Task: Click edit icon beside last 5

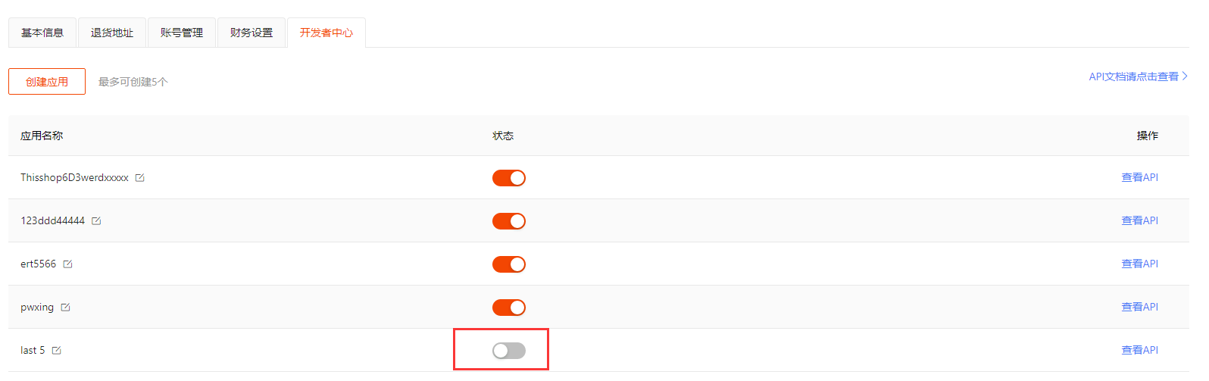Action: (x=56, y=351)
